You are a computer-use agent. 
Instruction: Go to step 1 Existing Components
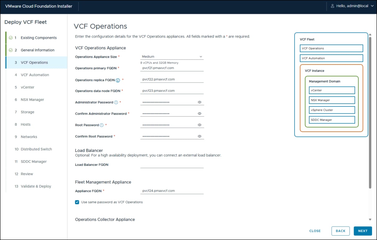tap(36, 38)
